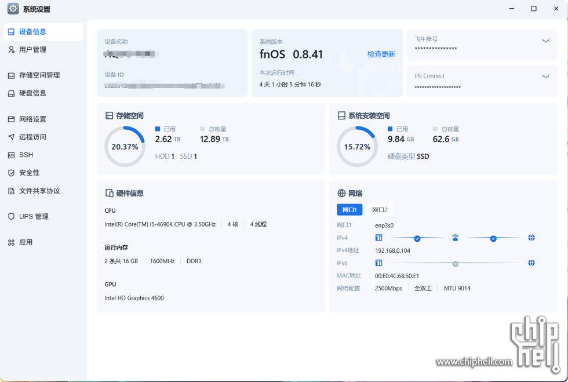Click the 20.37% storage usage ring
Image resolution: width=568 pixels, height=382 pixels.
(125, 147)
